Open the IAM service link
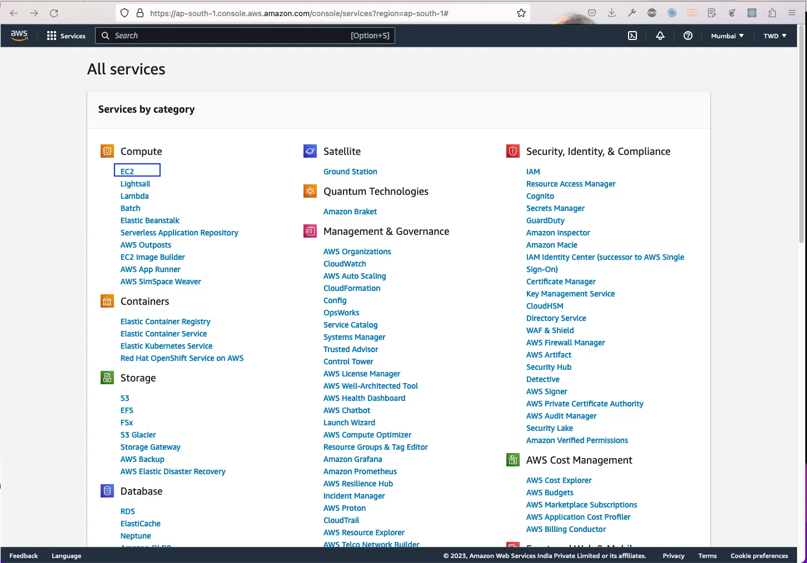 pos(533,172)
